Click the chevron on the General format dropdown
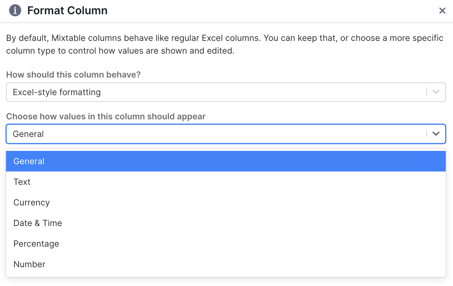 (436, 134)
